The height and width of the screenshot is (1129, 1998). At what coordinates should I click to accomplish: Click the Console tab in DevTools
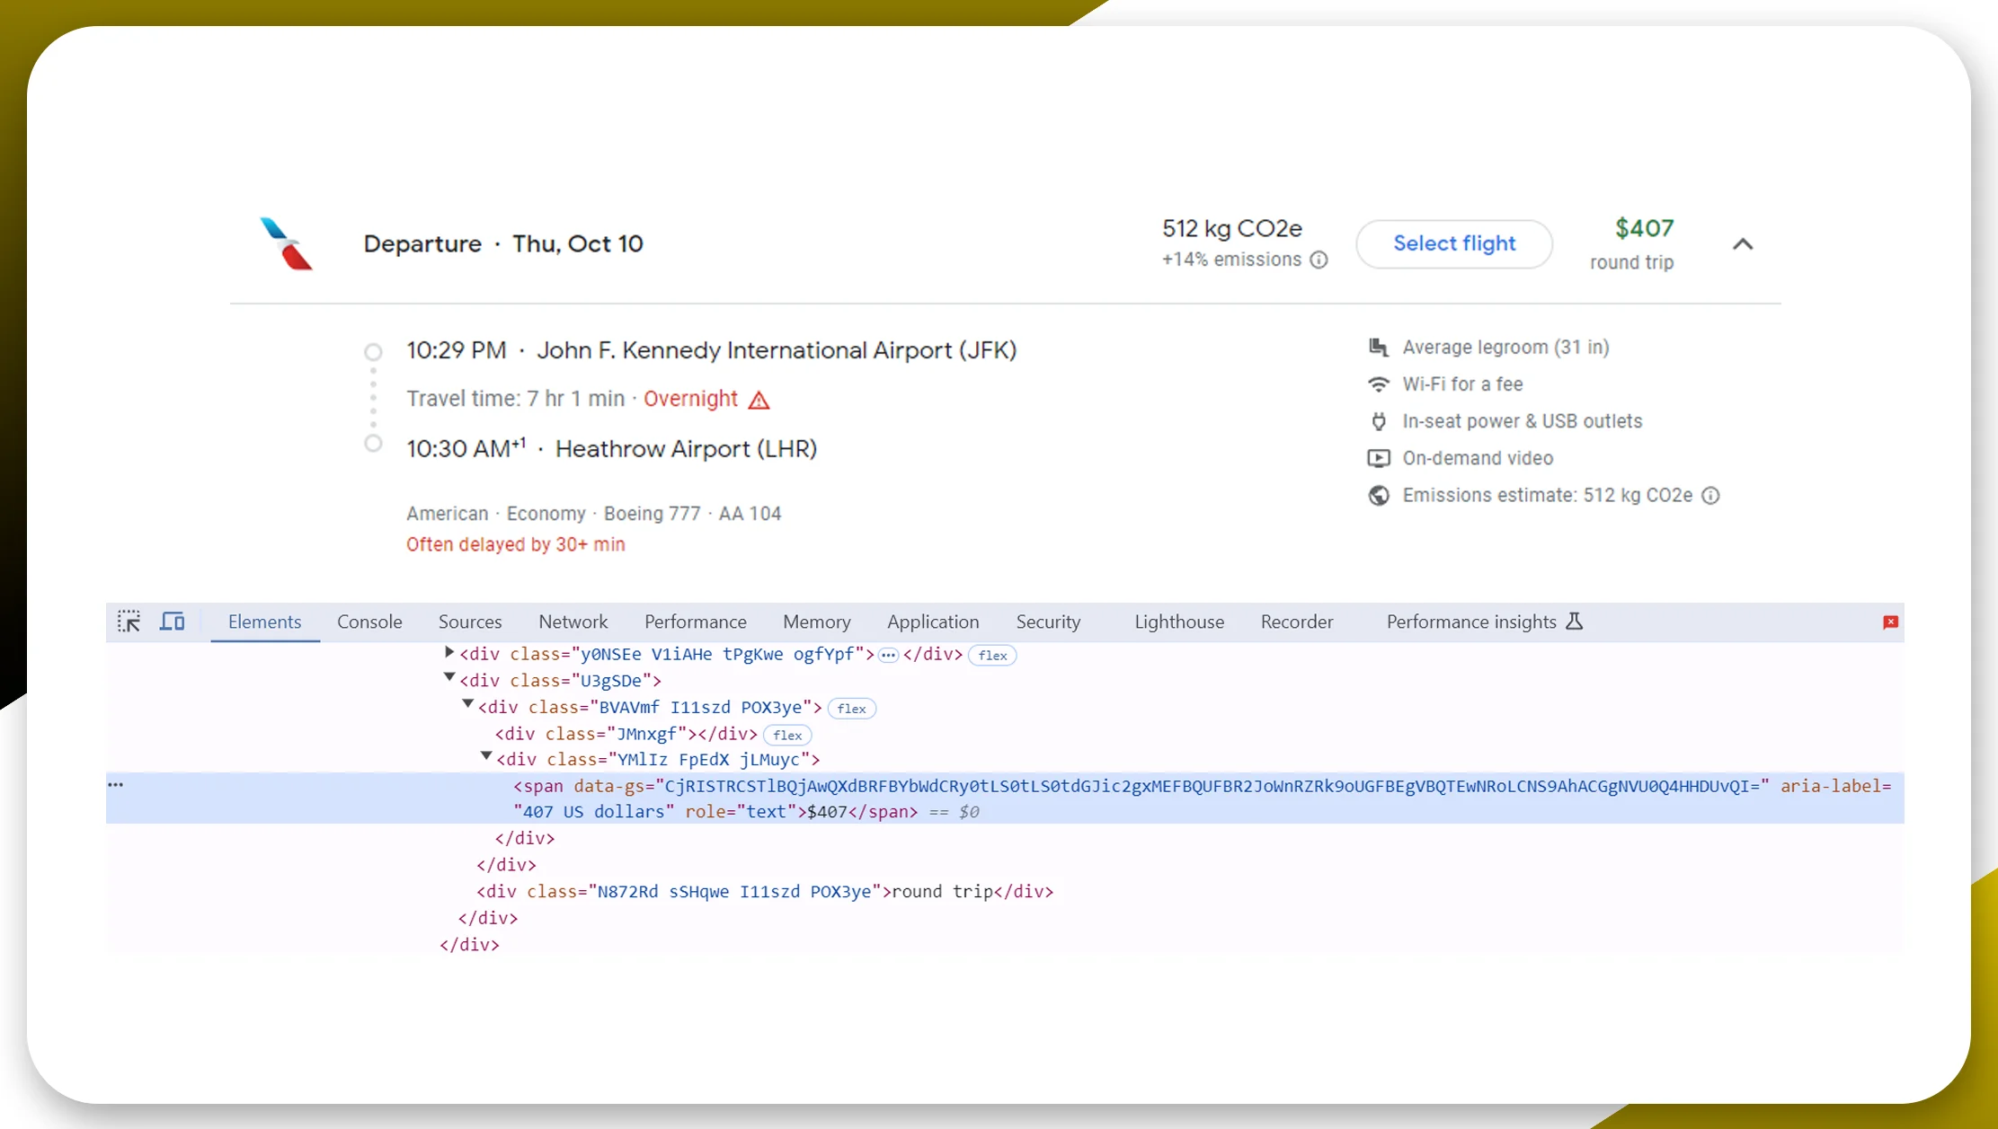pos(369,622)
